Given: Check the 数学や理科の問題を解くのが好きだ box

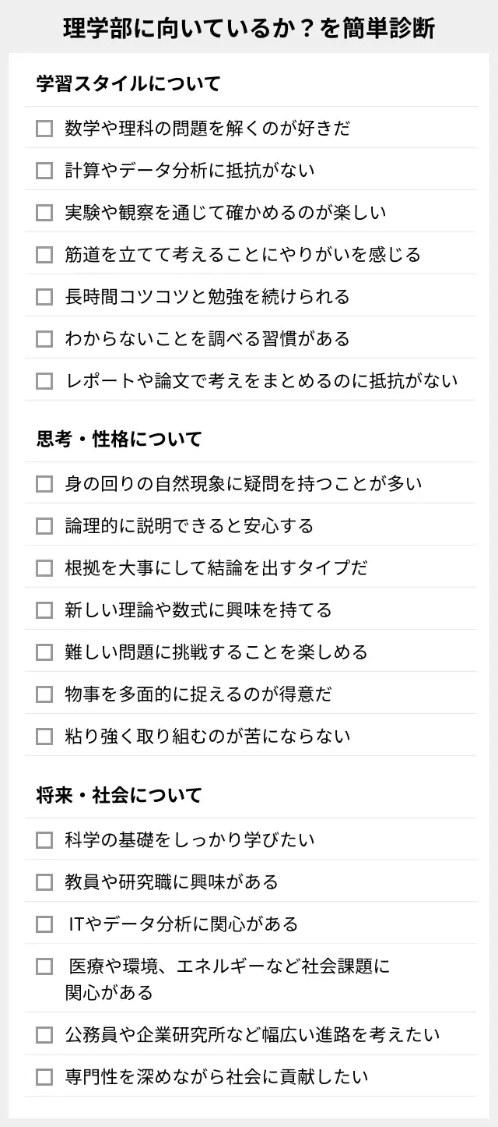Looking at the screenshot, I should point(44,128).
